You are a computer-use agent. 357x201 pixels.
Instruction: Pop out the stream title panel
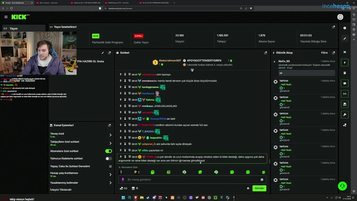(x=109, y=53)
